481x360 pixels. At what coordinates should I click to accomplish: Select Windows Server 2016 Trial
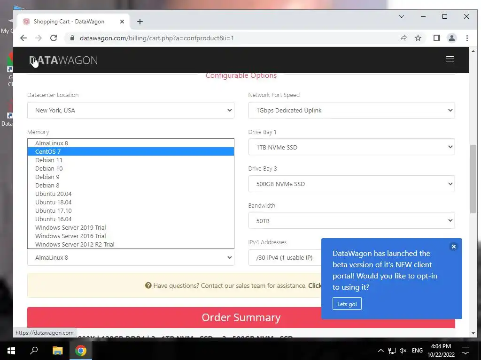(131, 236)
